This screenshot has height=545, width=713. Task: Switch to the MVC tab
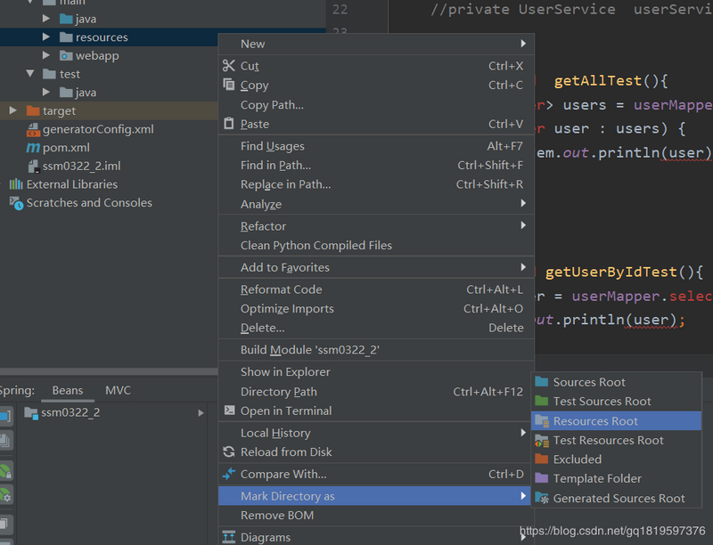[x=118, y=390]
